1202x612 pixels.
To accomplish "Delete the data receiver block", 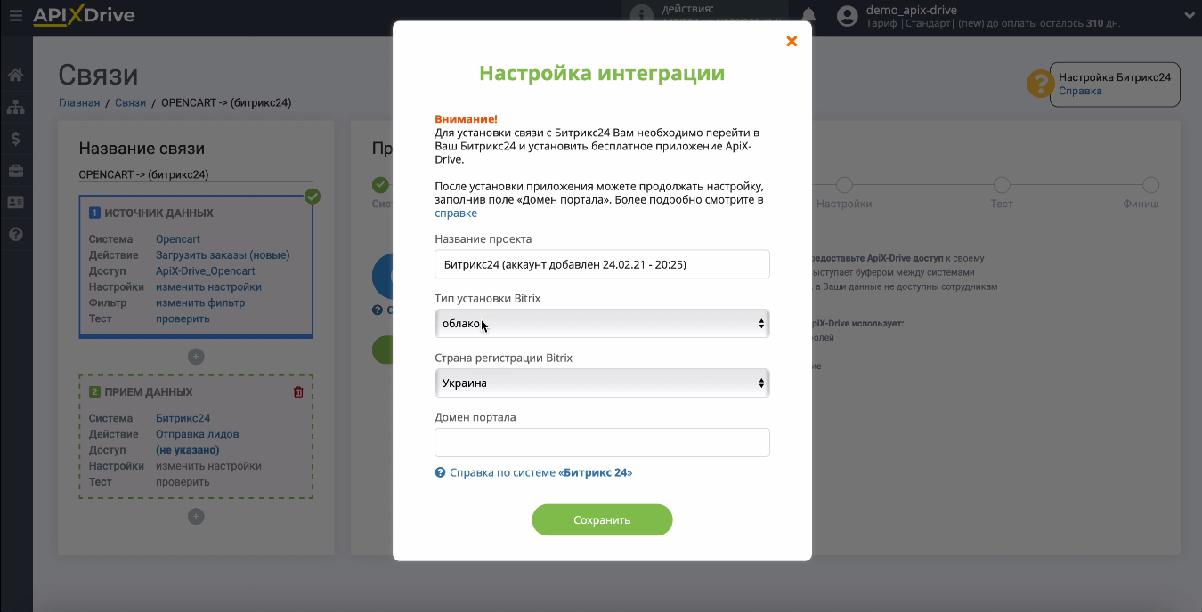I will pos(298,392).
